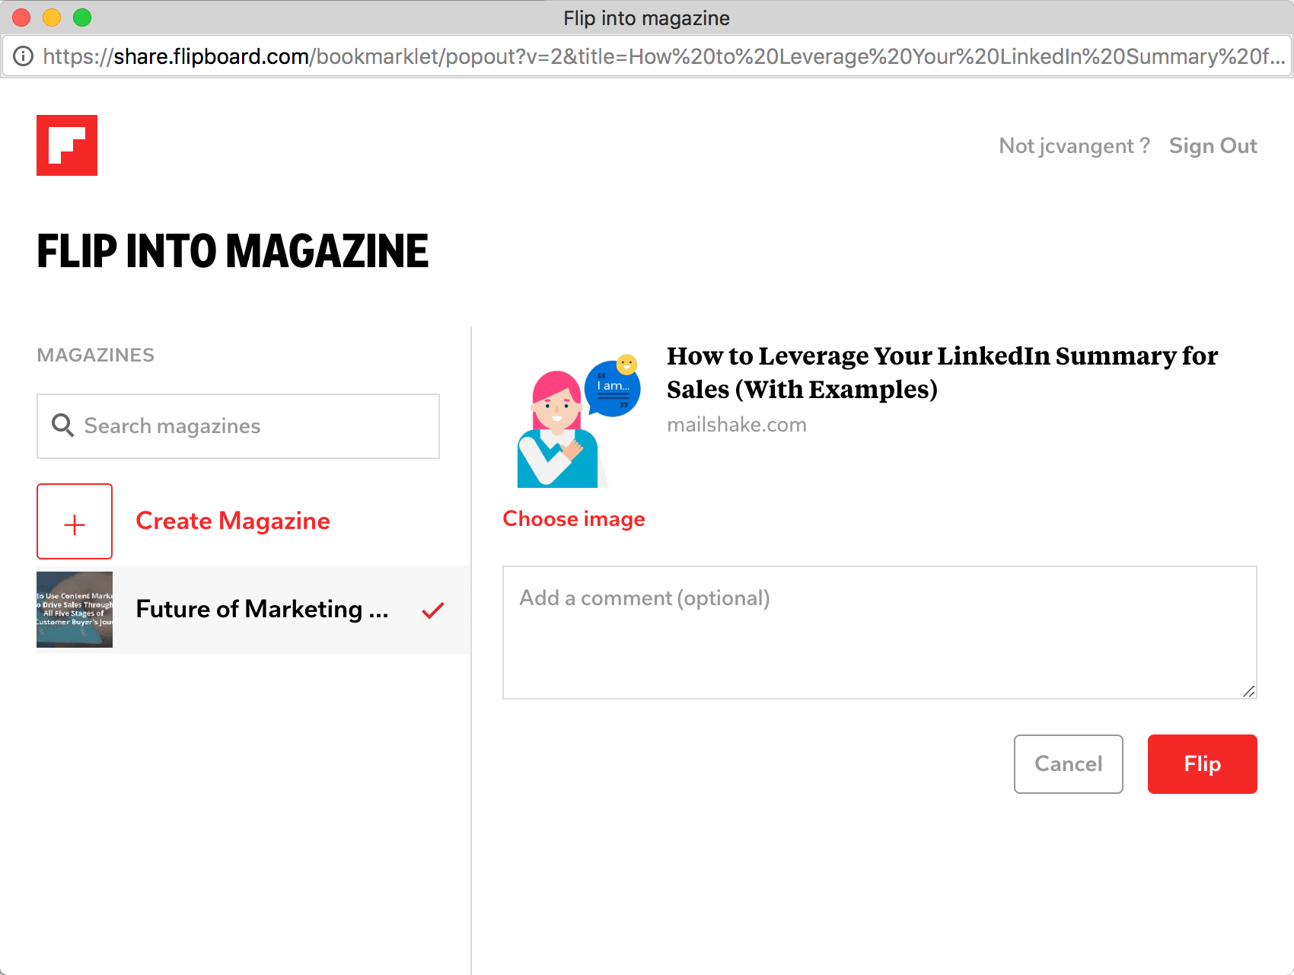Maximize the window with the green button
The width and height of the screenshot is (1294, 975).
tap(82, 18)
